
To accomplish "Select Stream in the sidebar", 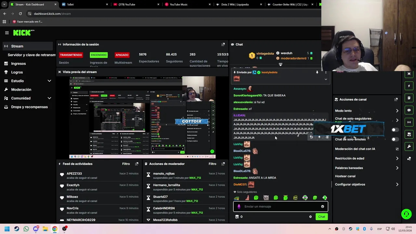I will (27, 46).
